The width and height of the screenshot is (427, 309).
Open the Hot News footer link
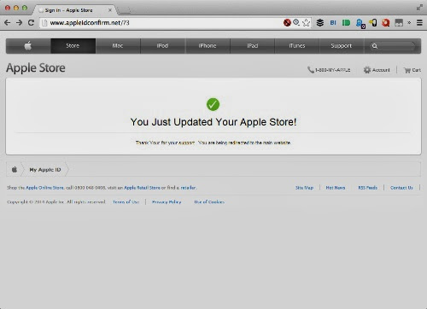336,188
